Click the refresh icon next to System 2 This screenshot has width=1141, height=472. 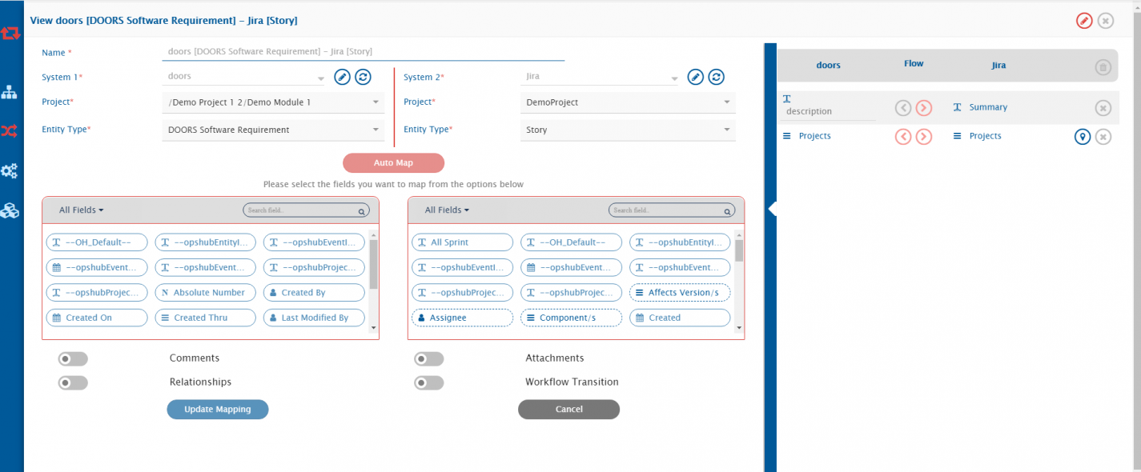click(717, 77)
